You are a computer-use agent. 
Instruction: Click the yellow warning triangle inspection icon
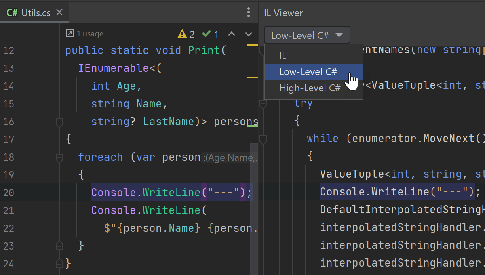click(x=182, y=34)
